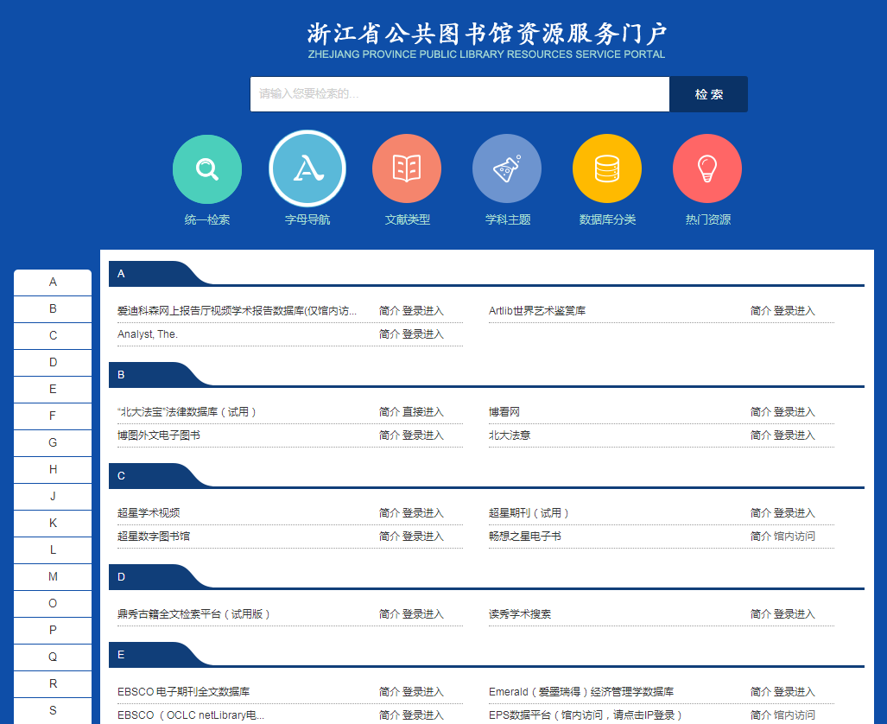Jump to letter K in sidebar

coord(53,523)
